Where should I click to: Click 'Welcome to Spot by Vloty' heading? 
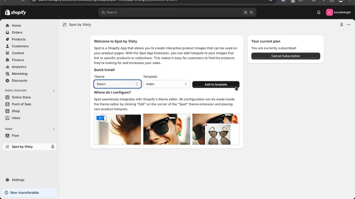tap(115, 41)
